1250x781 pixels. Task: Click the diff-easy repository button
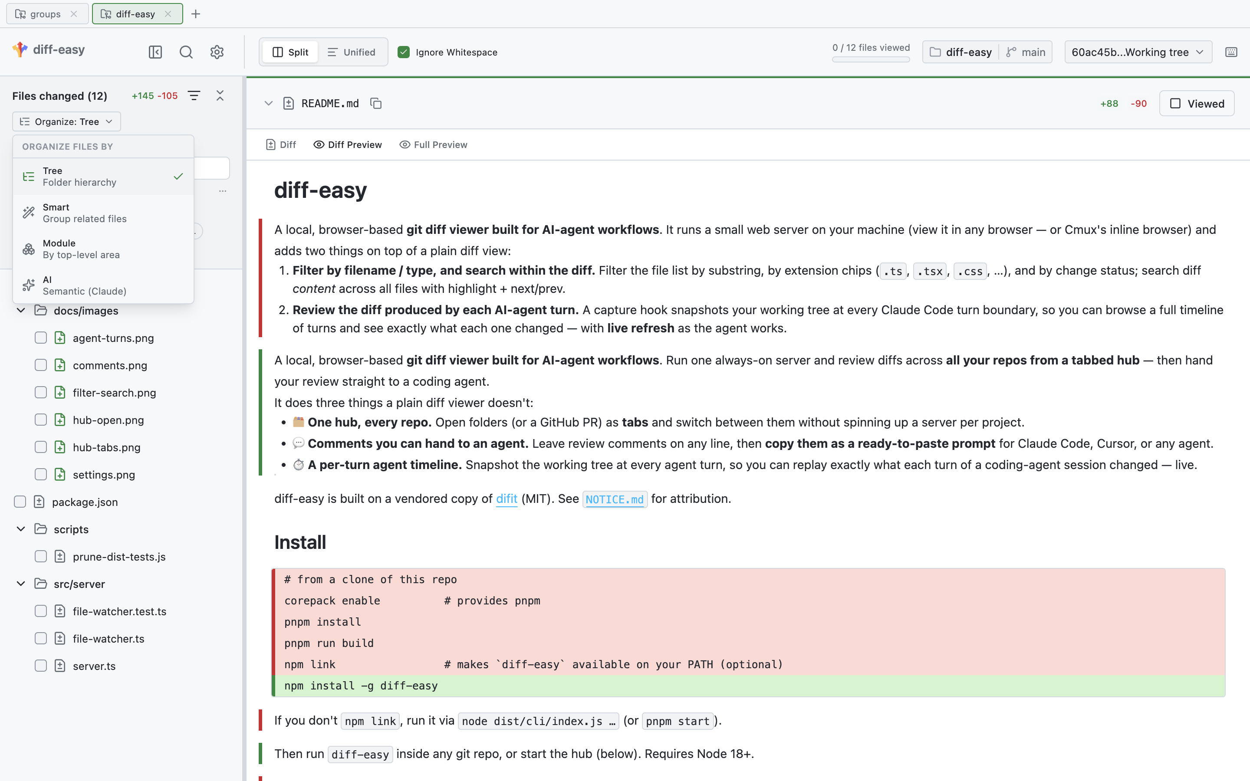(x=961, y=52)
